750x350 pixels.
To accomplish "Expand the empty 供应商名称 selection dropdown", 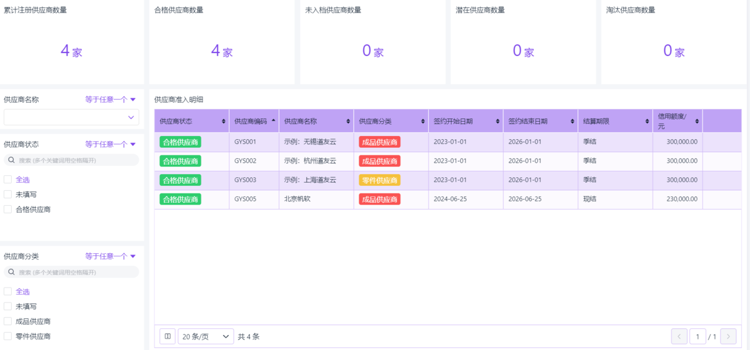I will (x=71, y=117).
